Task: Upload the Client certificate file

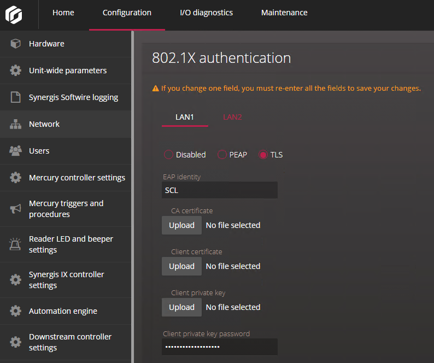Action: point(182,266)
